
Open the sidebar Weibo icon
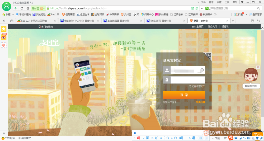(4, 37)
